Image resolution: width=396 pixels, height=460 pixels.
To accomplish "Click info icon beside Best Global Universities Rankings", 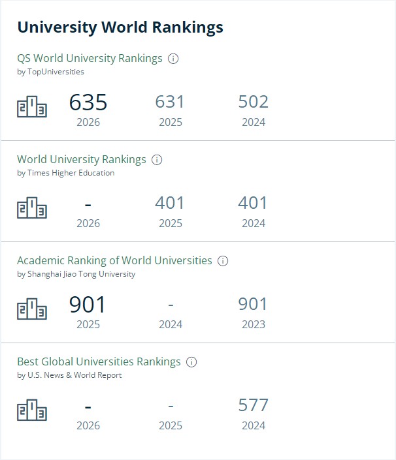I will point(191,362).
